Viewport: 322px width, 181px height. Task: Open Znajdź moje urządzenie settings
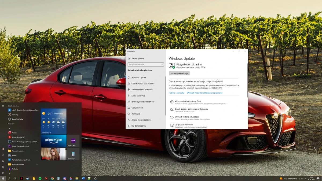pos(144,120)
